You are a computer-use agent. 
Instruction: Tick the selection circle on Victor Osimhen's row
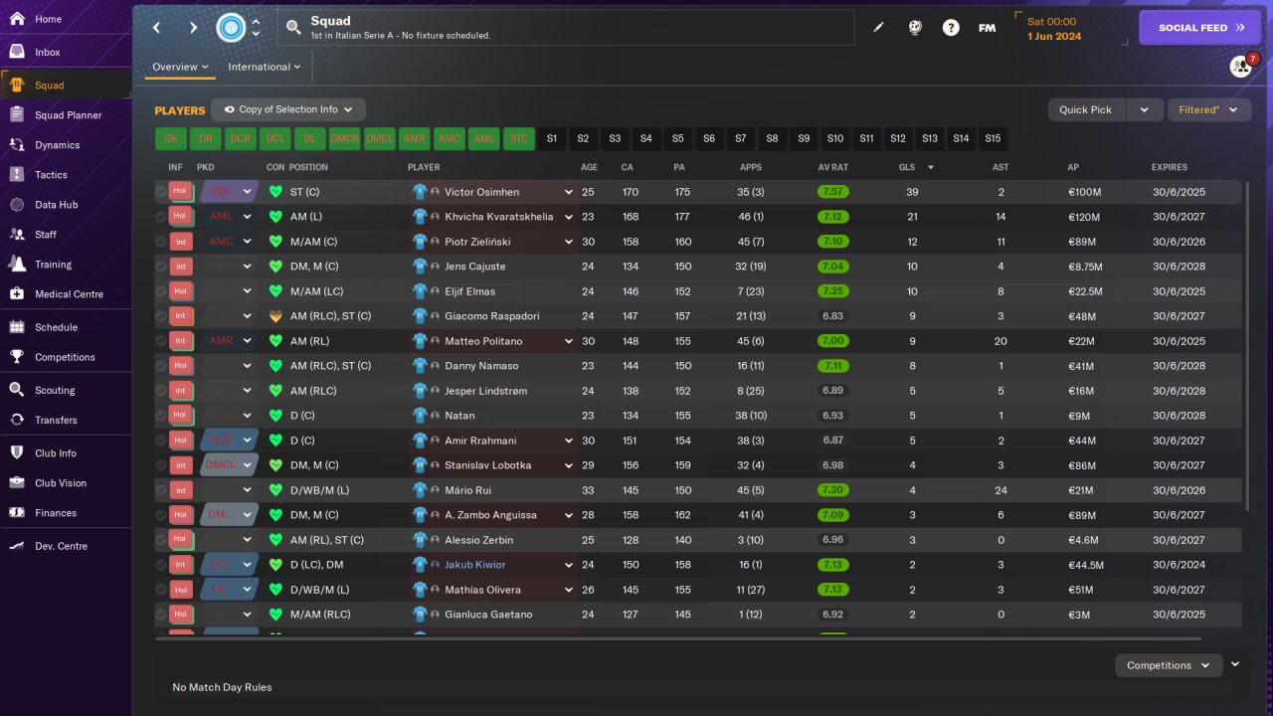[x=161, y=192]
